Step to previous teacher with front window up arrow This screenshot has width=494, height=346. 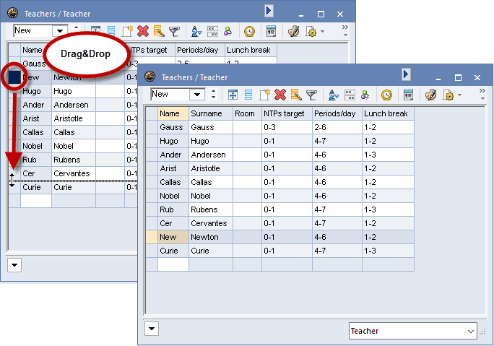pos(213,91)
